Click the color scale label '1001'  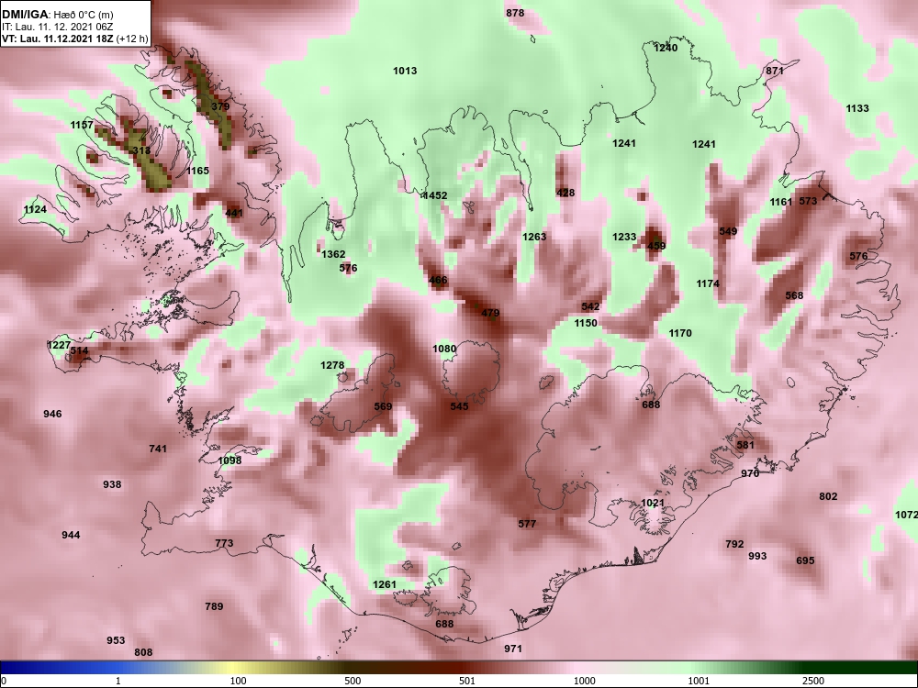[699, 681]
